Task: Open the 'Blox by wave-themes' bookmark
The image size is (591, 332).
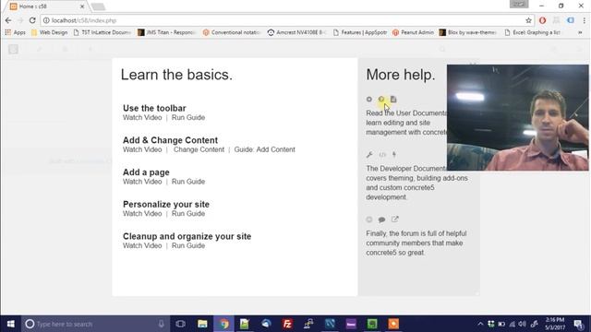Action: tap(468, 33)
